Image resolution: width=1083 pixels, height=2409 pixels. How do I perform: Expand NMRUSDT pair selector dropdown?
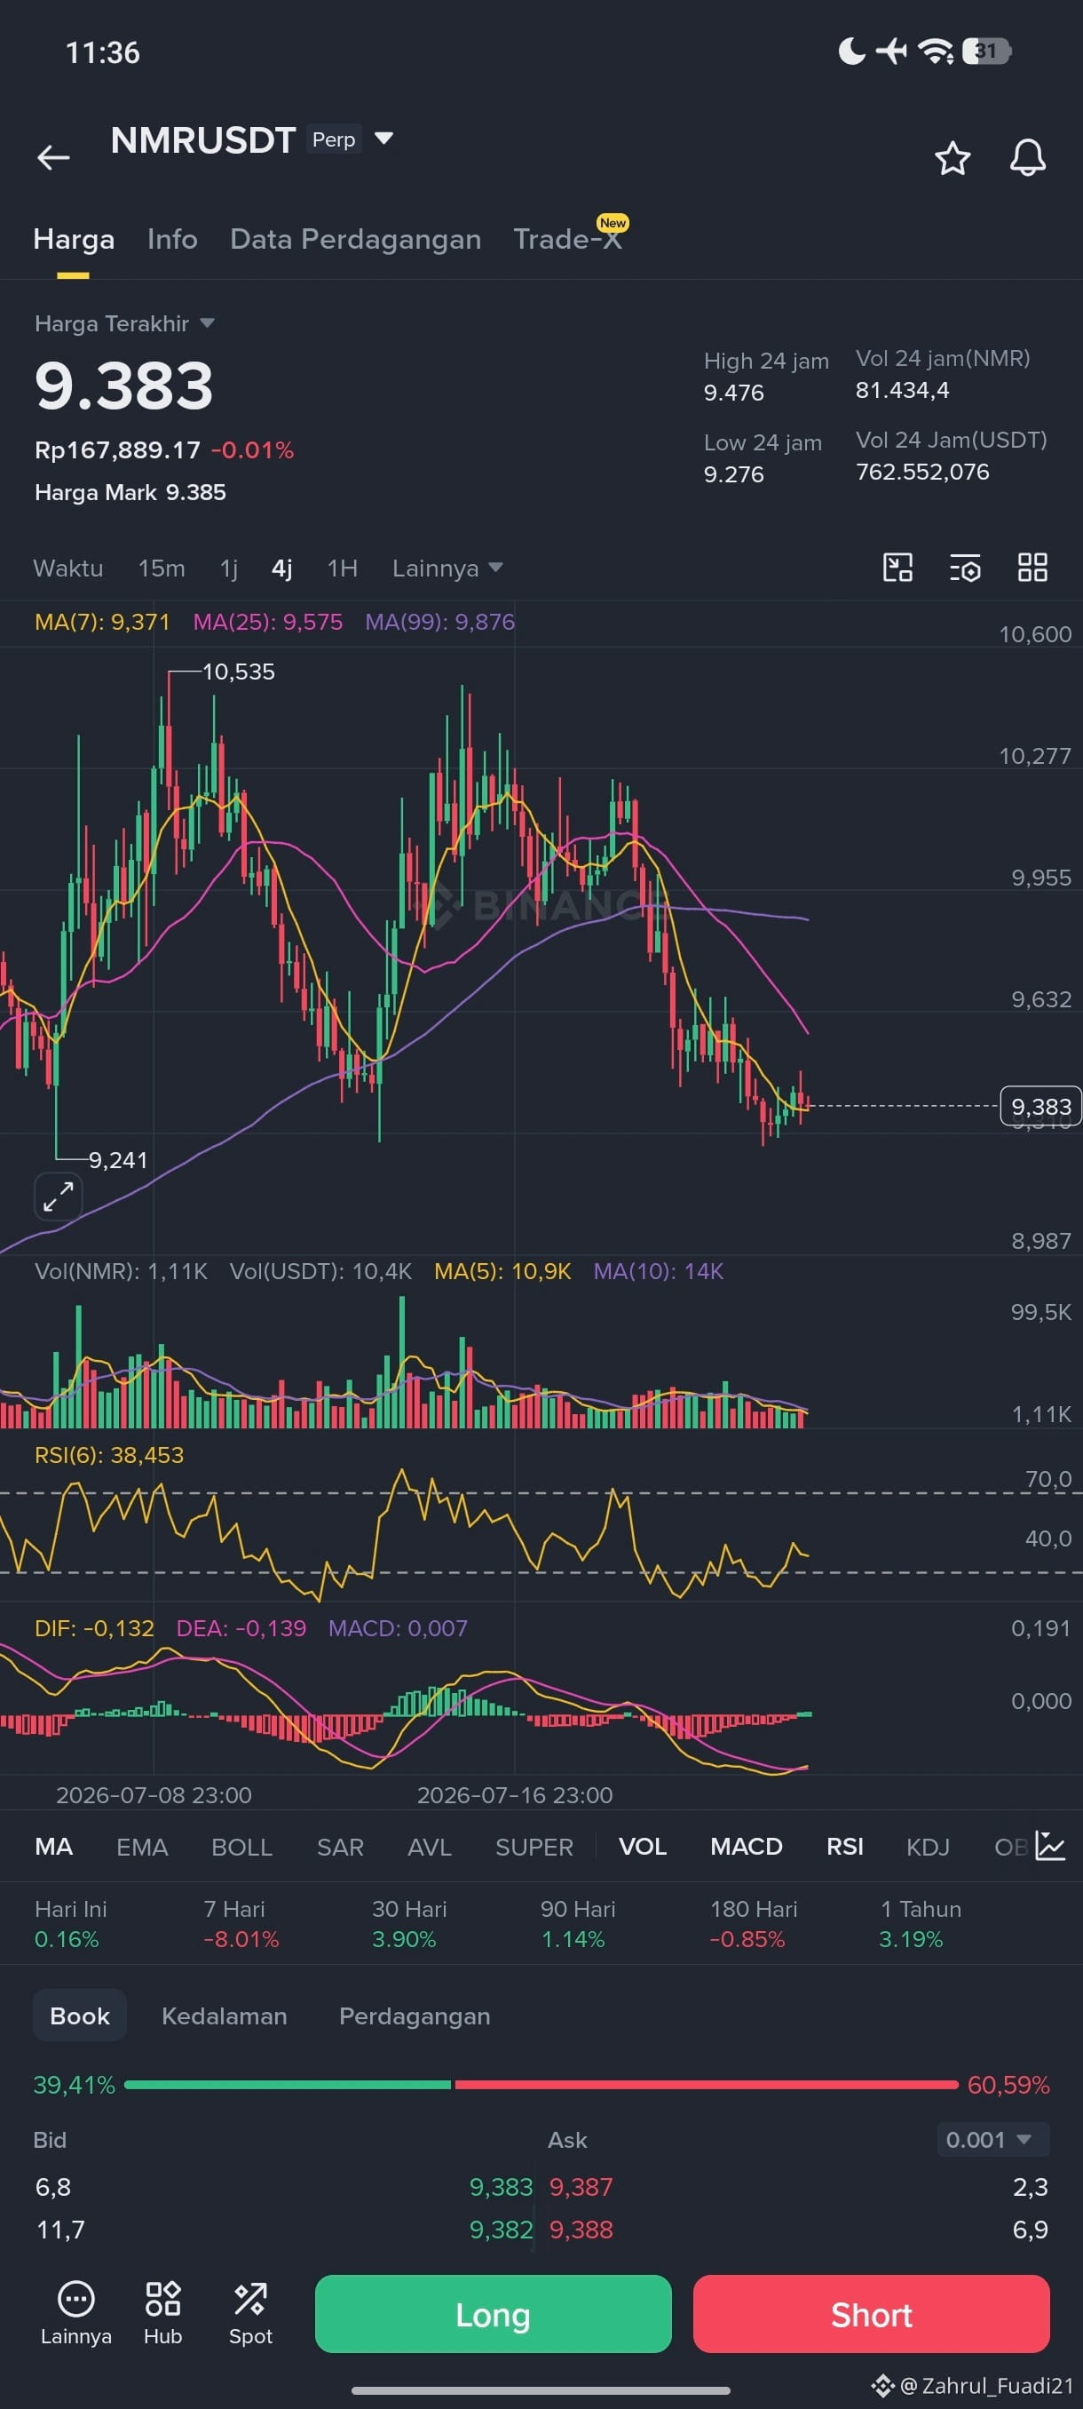tap(383, 139)
